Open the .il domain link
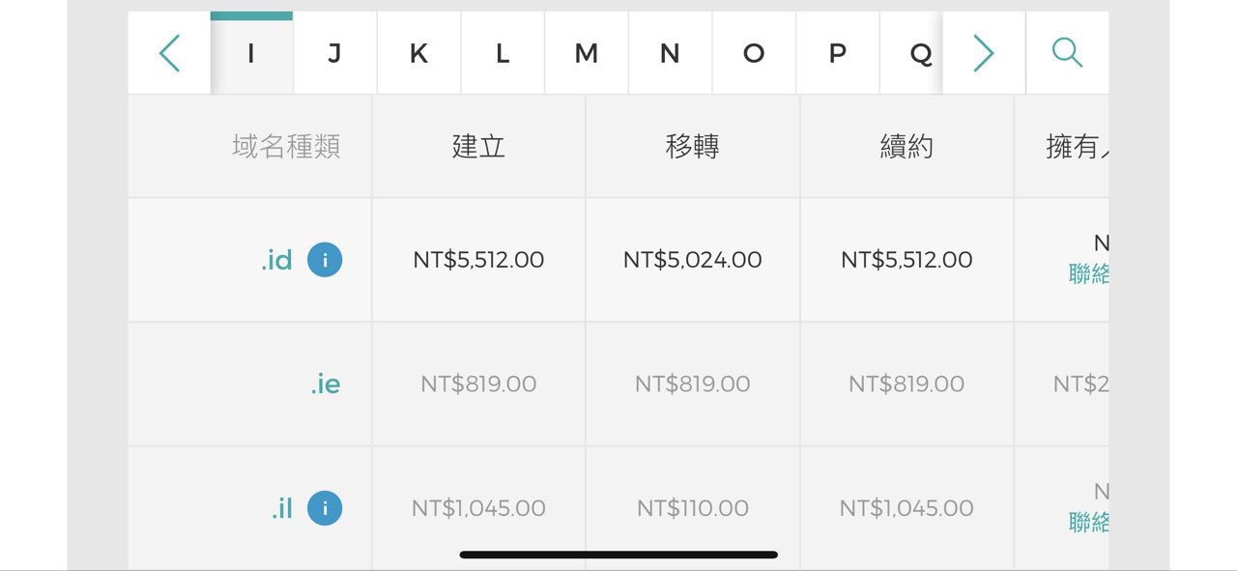This screenshot has height=571, width=1237. coord(281,508)
